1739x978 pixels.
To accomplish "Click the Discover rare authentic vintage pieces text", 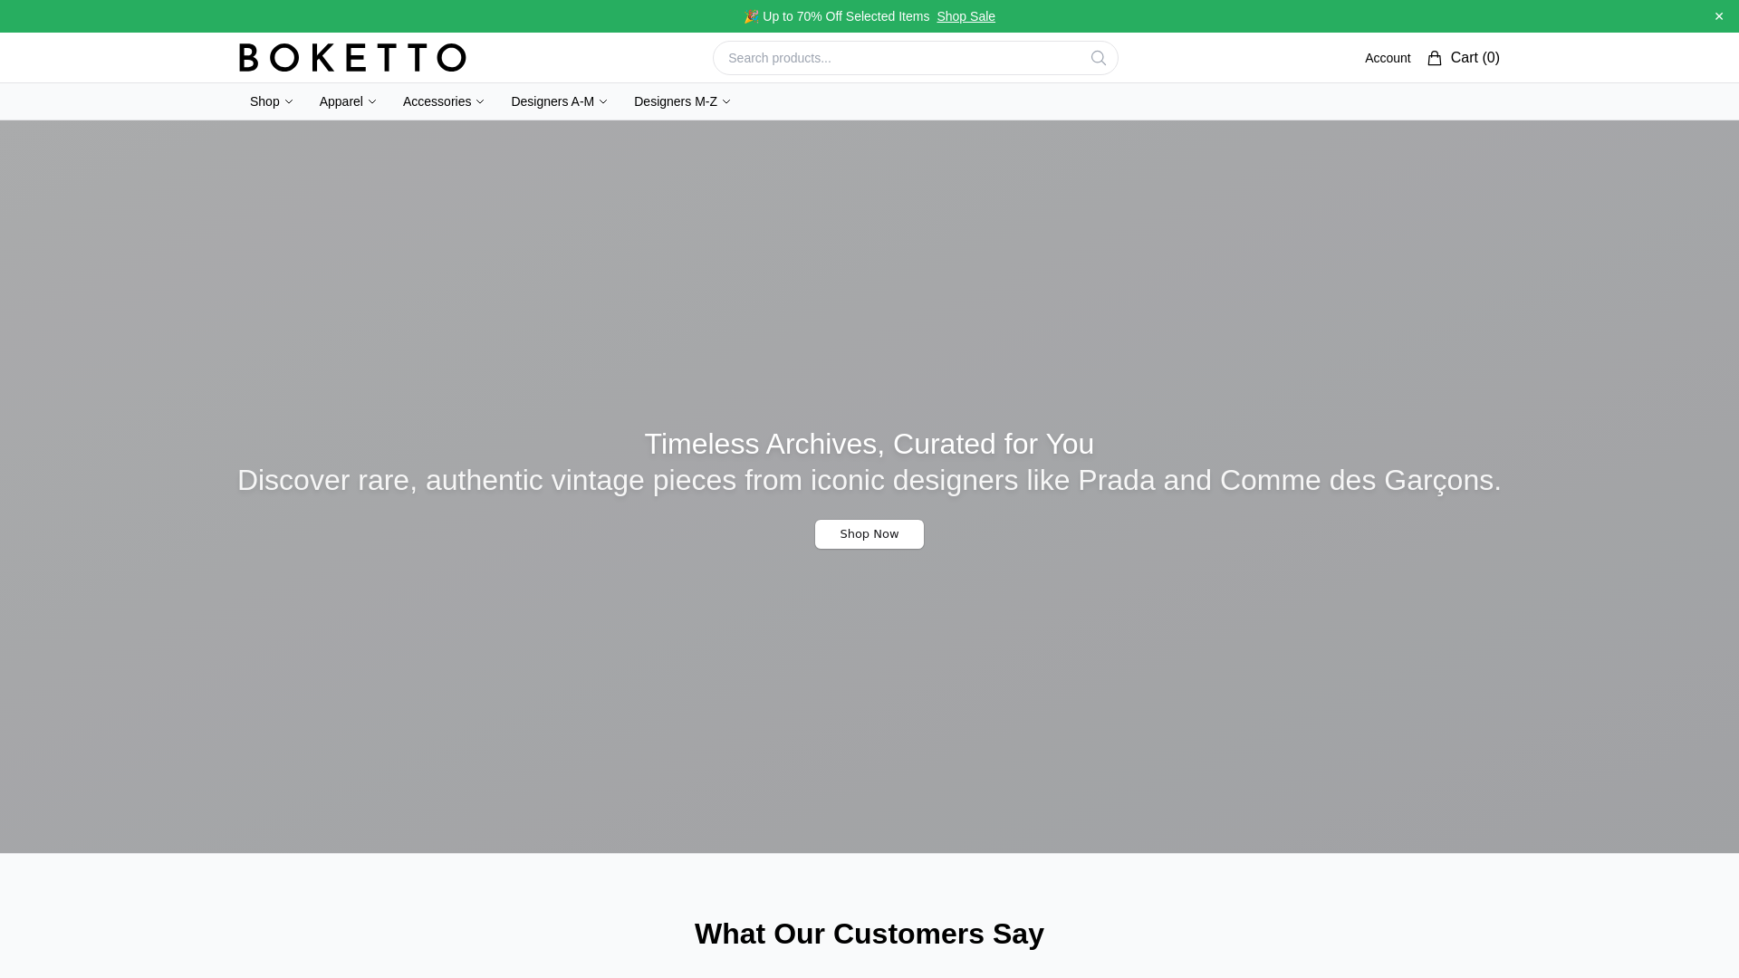I will pyautogui.click(x=869, y=480).
